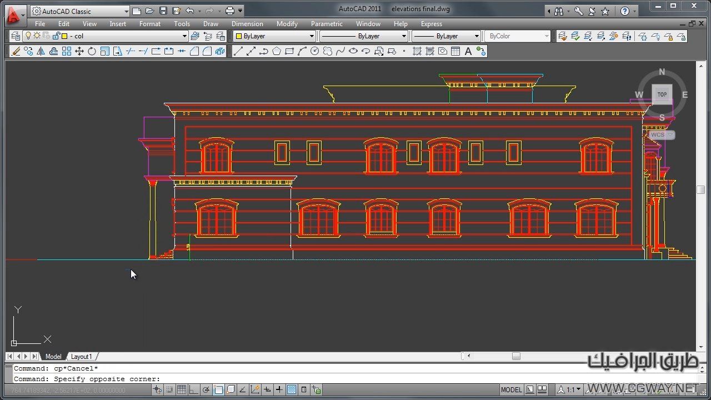The image size is (711, 400).
Task: Open the layer dropdown showing col
Action: [184, 36]
